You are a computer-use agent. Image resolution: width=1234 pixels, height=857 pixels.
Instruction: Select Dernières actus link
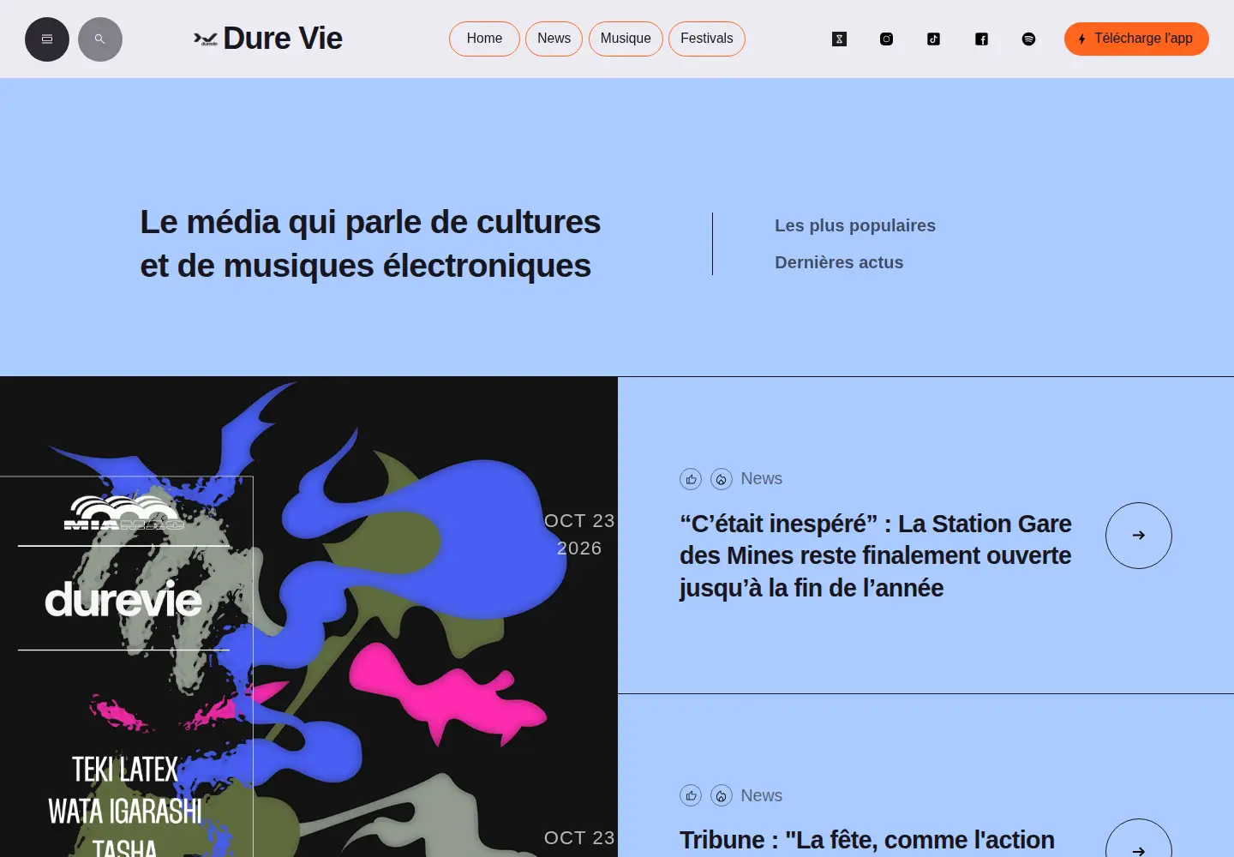click(x=839, y=262)
